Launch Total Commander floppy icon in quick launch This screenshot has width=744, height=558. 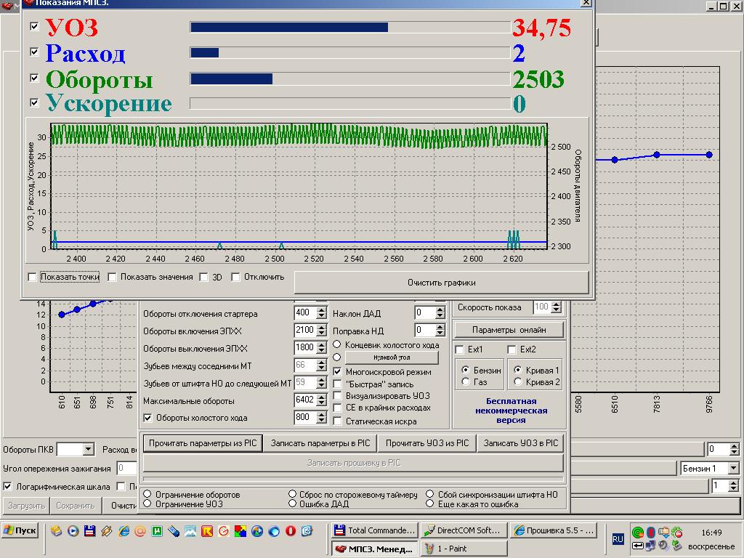tap(89, 531)
